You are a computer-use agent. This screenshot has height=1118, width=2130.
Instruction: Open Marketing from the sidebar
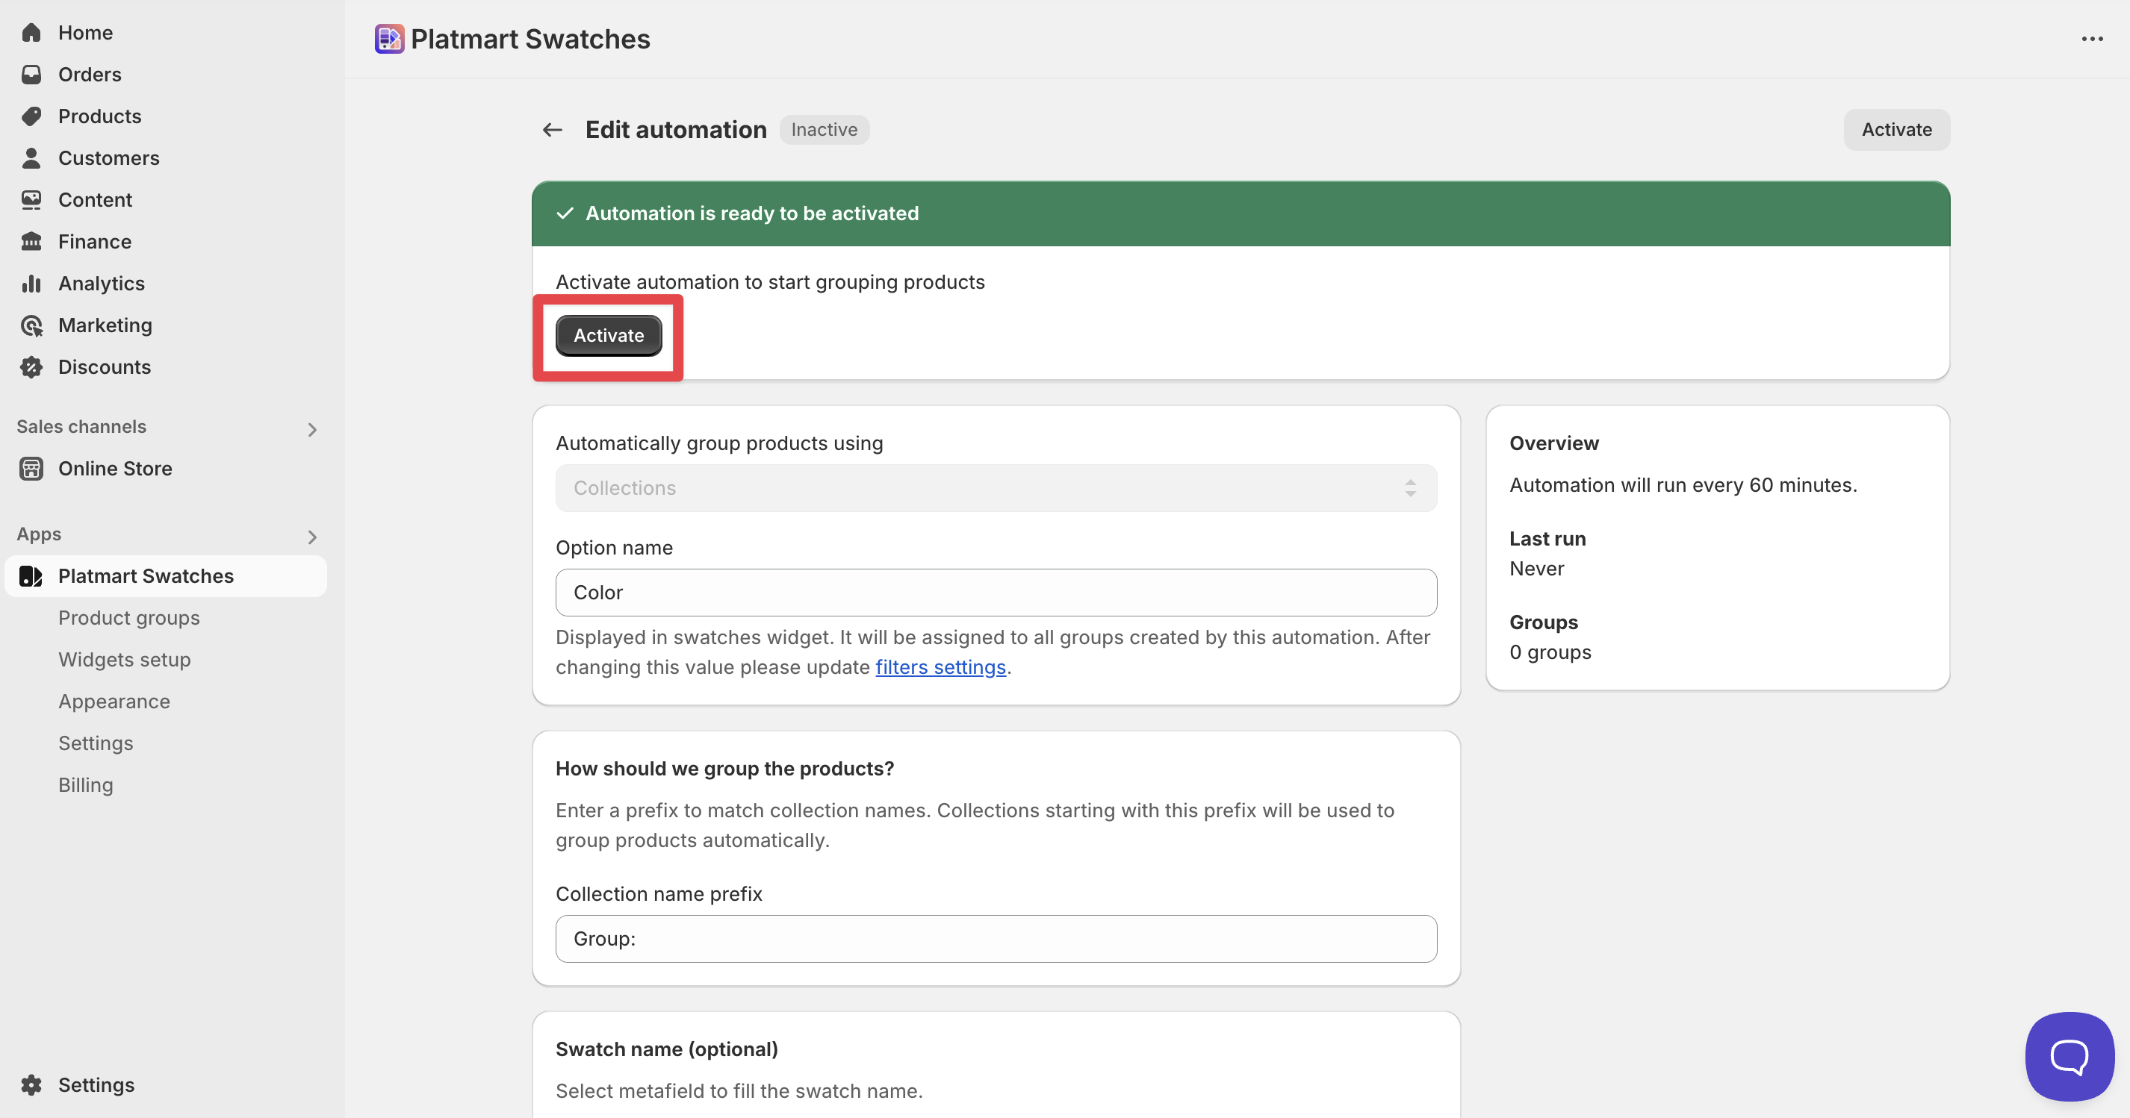[x=105, y=325]
